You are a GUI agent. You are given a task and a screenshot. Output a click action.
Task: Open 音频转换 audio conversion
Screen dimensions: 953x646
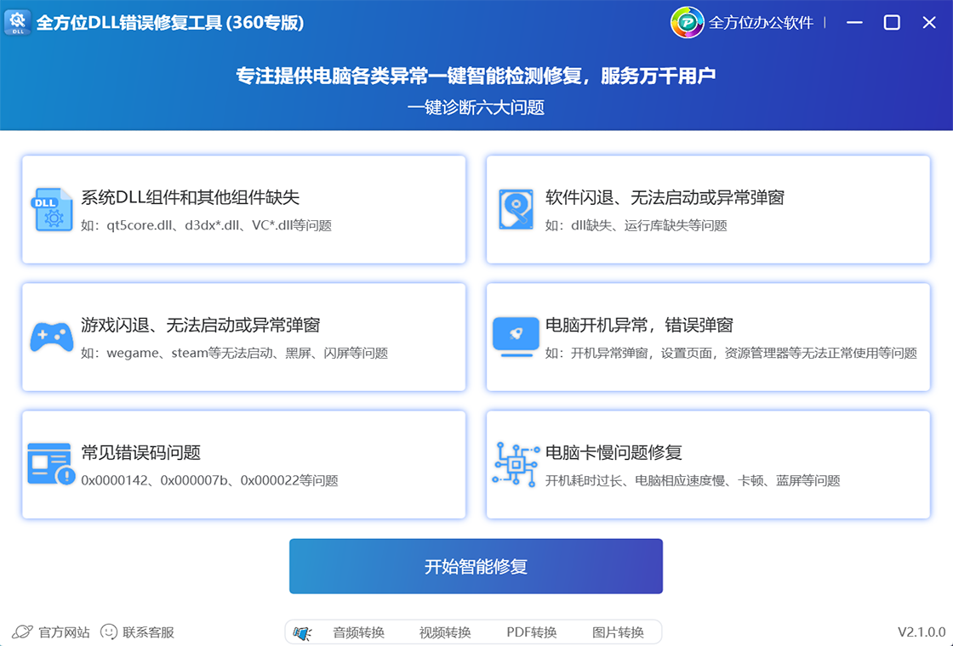click(358, 632)
